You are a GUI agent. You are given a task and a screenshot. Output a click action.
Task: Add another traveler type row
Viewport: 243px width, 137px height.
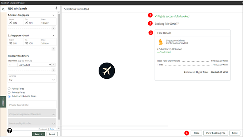point(54,70)
